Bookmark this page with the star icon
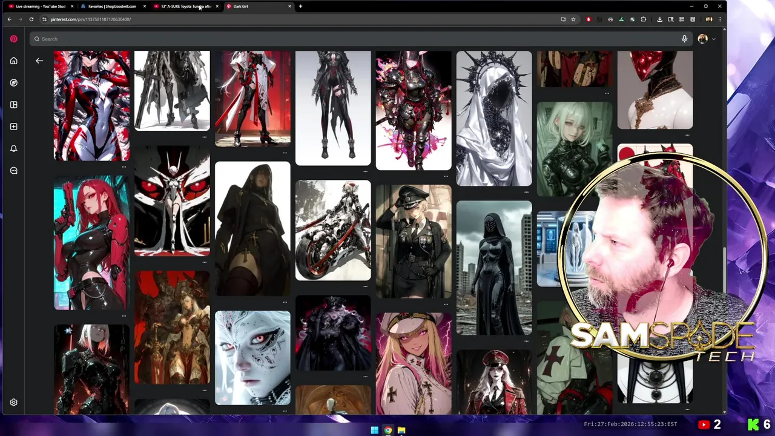The height and width of the screenshot is (436, 775). click(x=573, y=19)
